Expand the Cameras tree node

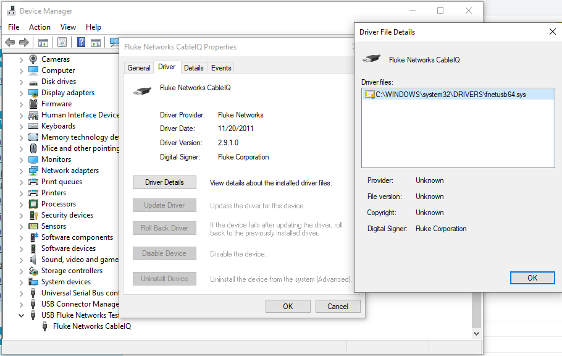[x=21, y=59]
